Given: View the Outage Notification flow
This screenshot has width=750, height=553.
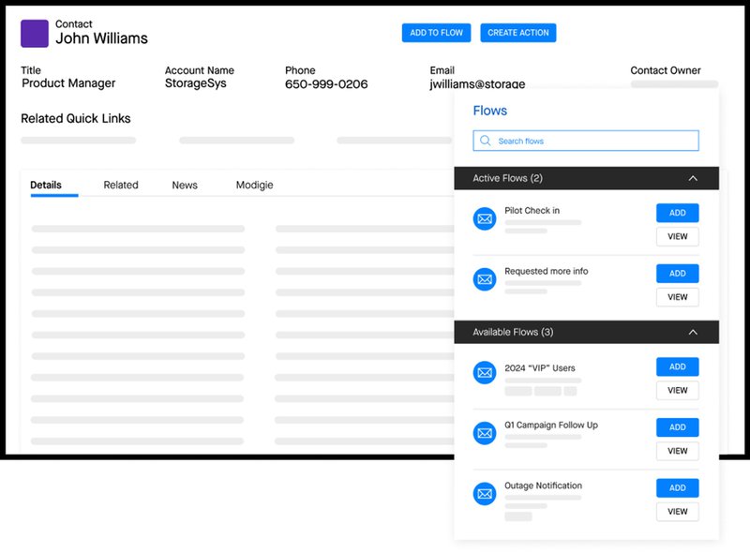Looking at the screenshot, I should (x=677, y=512).
